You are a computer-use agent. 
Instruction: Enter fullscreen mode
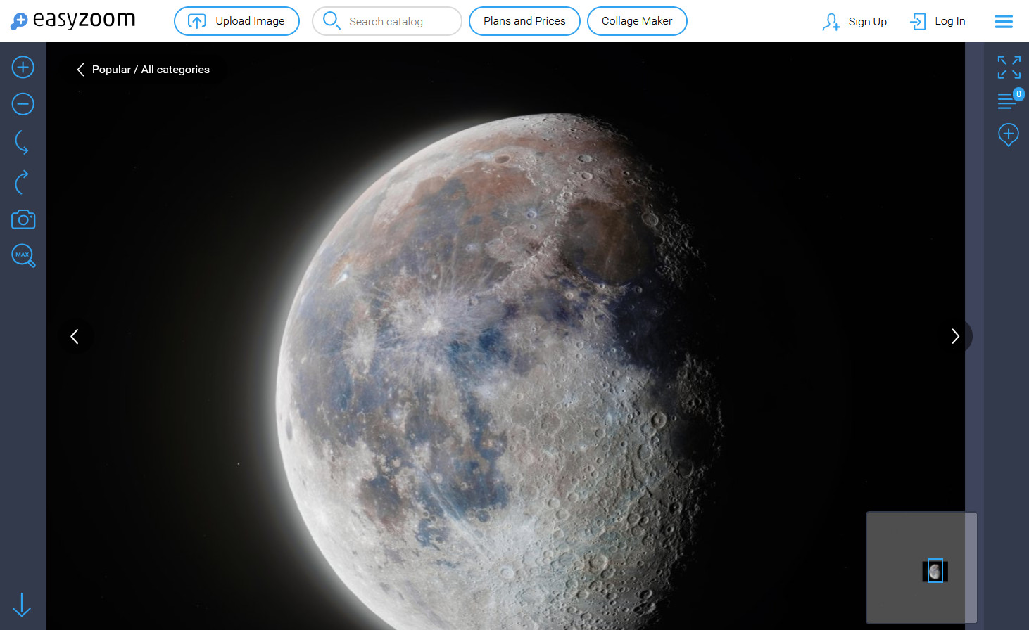pos(1009,67)
